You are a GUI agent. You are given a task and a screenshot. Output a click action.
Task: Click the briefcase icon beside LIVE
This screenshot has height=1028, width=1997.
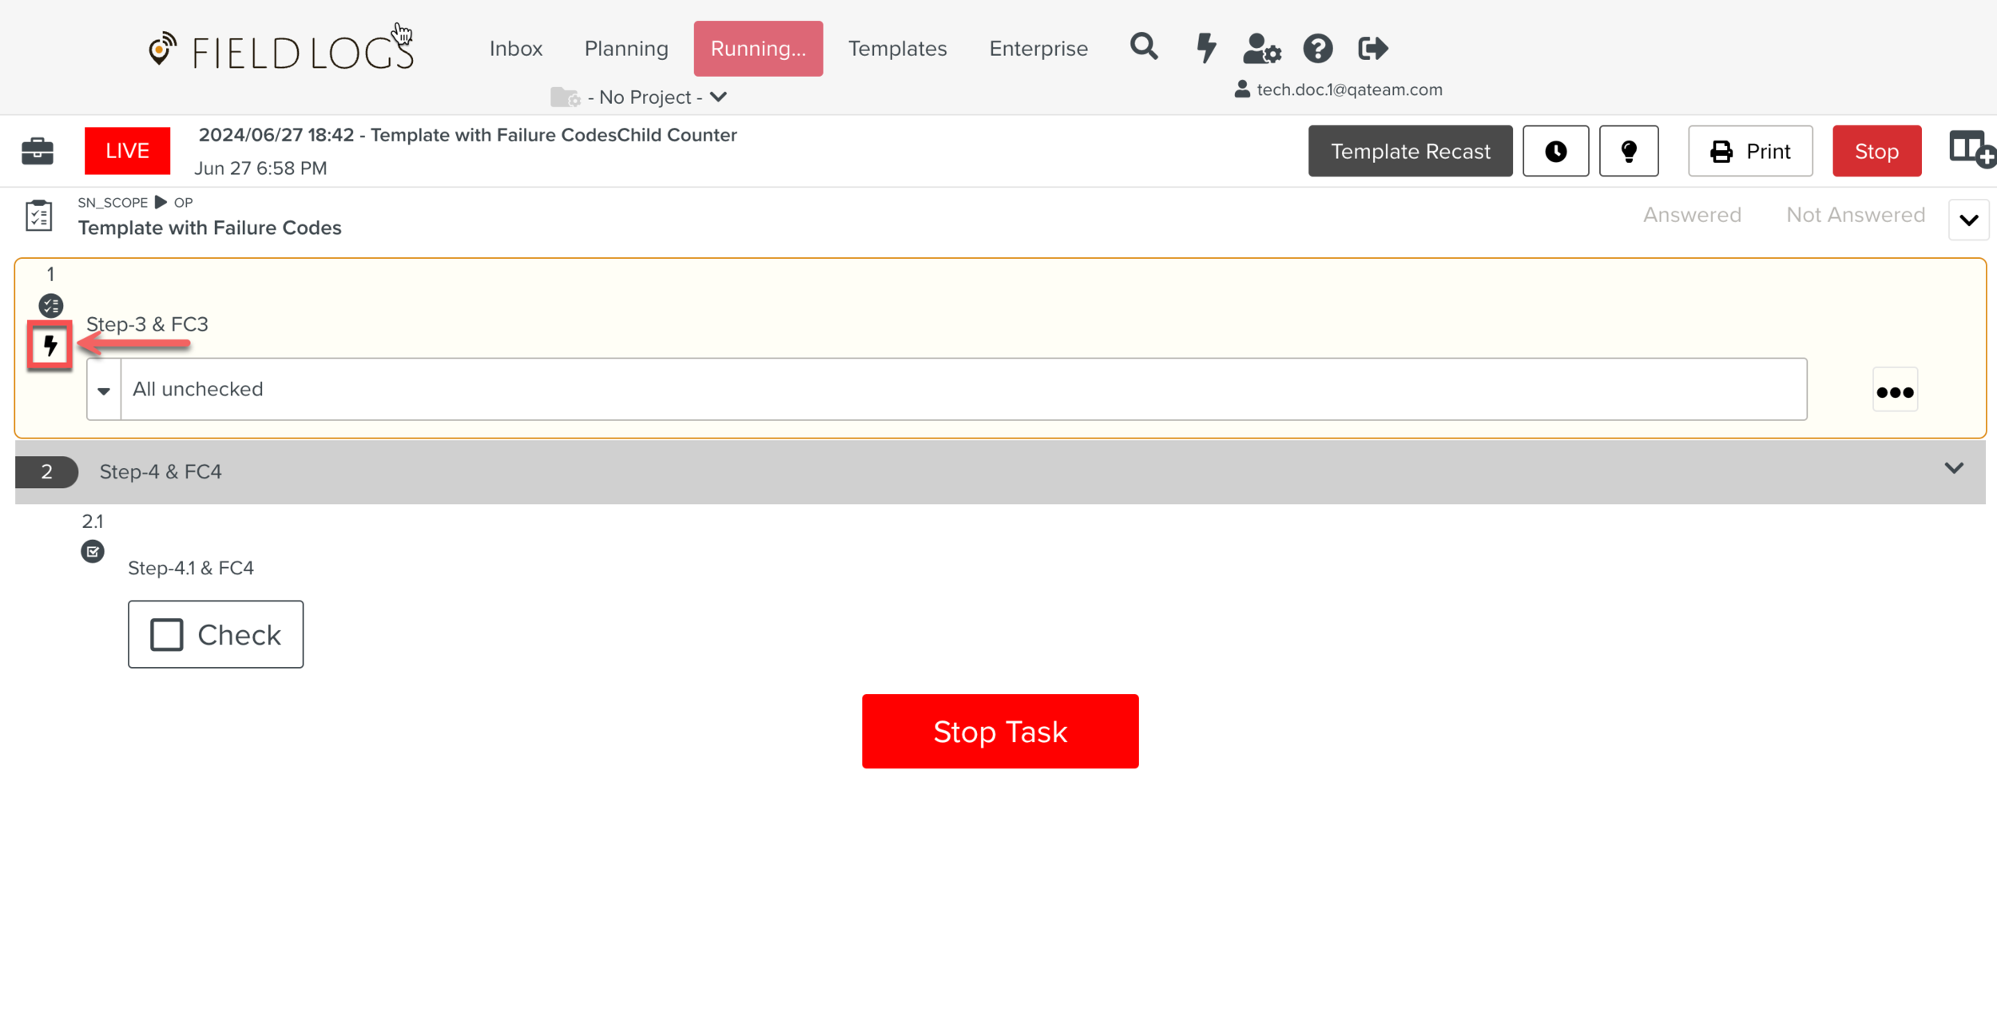[x=38, y=150]
